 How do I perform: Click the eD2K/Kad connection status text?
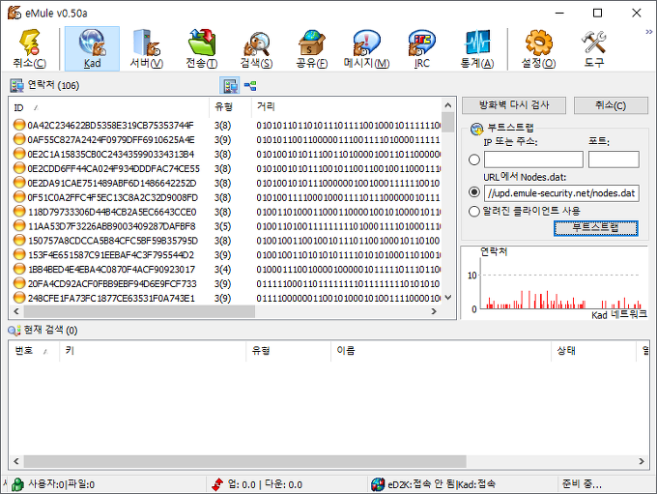pos(442,484)
